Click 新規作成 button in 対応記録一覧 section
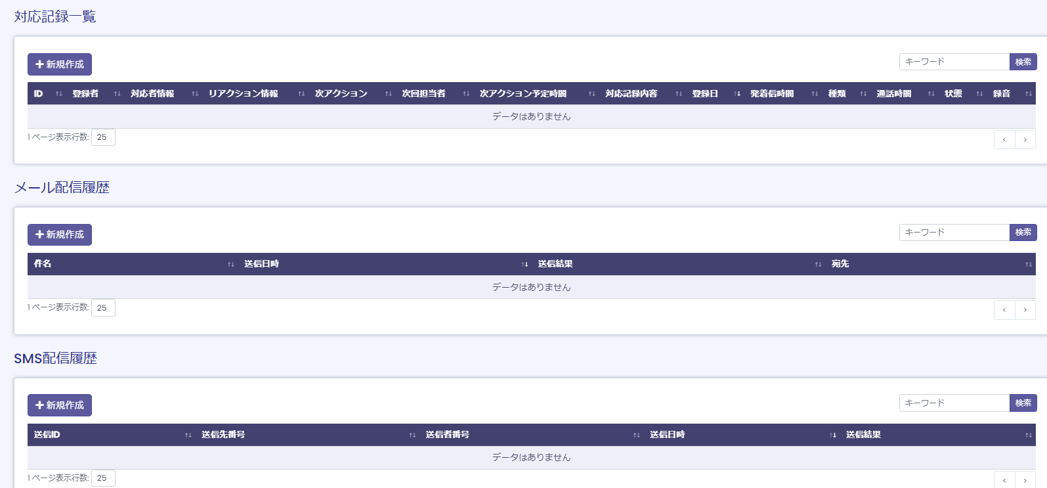Screen dimensions: 1047x488 (x=60, y=64)
